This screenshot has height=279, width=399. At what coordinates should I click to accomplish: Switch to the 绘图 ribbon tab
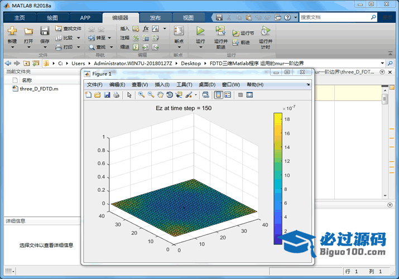click(x=52, y=17)
